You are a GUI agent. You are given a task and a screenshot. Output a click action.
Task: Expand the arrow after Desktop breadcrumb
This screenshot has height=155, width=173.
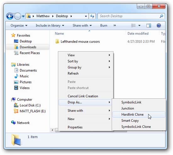click(x=71, y=16)
